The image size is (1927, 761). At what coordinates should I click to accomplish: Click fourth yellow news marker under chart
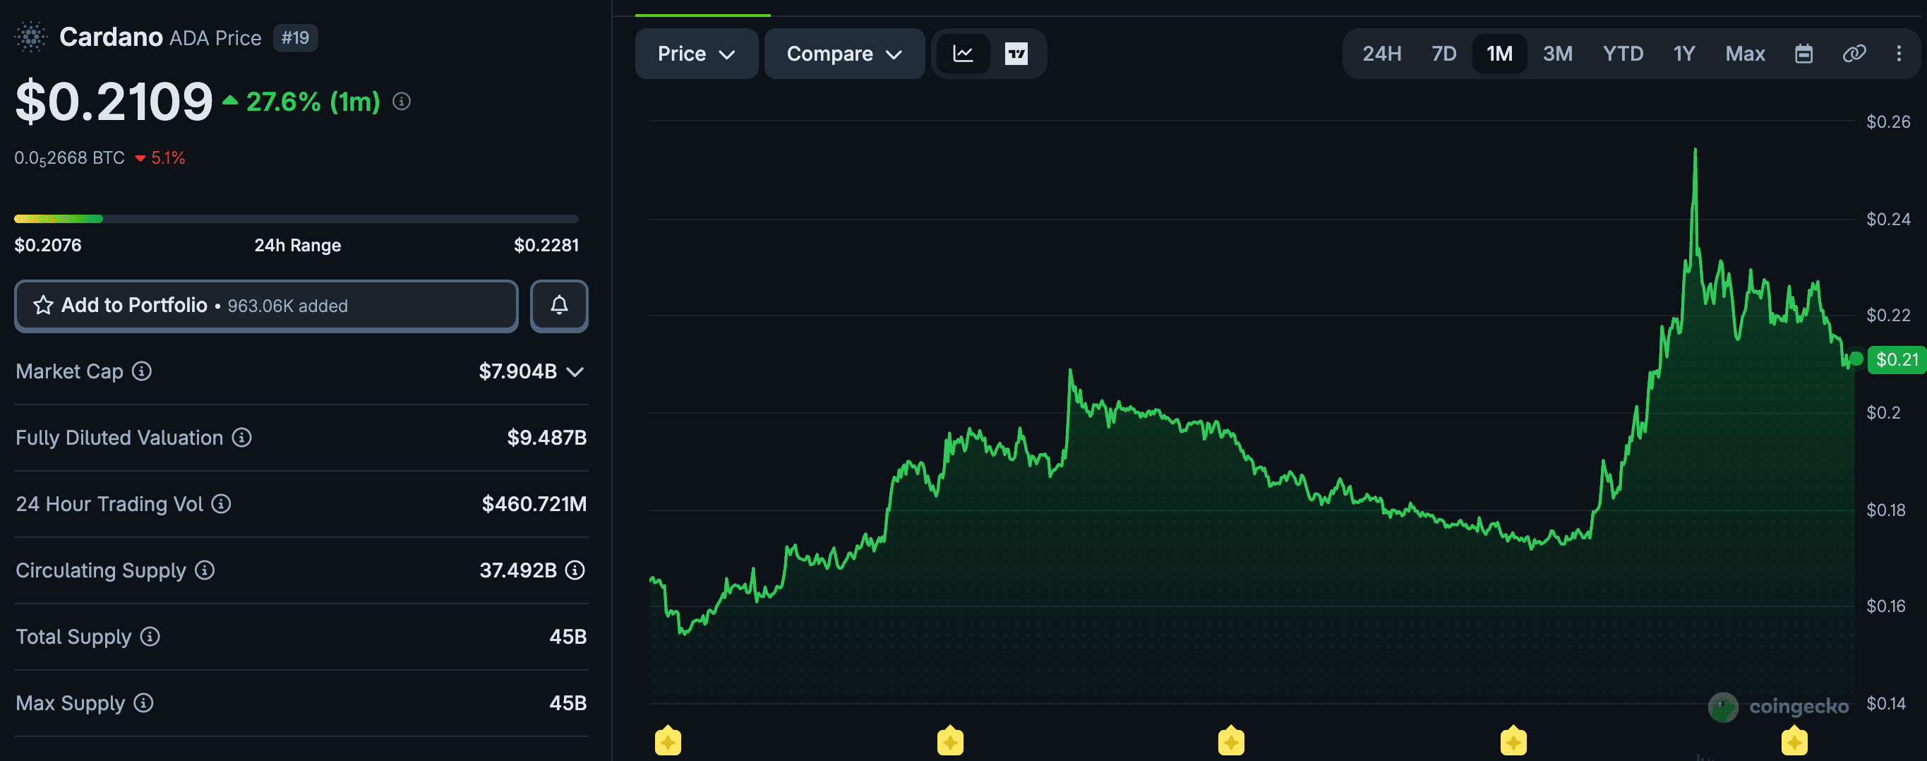click(x=1513, y=741)
